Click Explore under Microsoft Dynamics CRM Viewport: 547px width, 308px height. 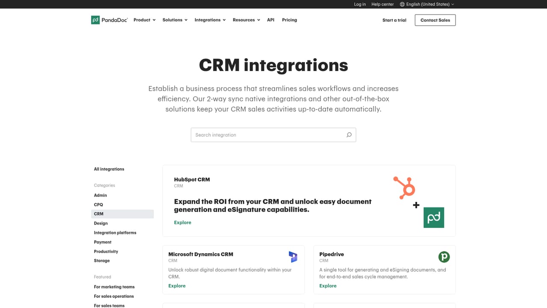pos(177,286)
